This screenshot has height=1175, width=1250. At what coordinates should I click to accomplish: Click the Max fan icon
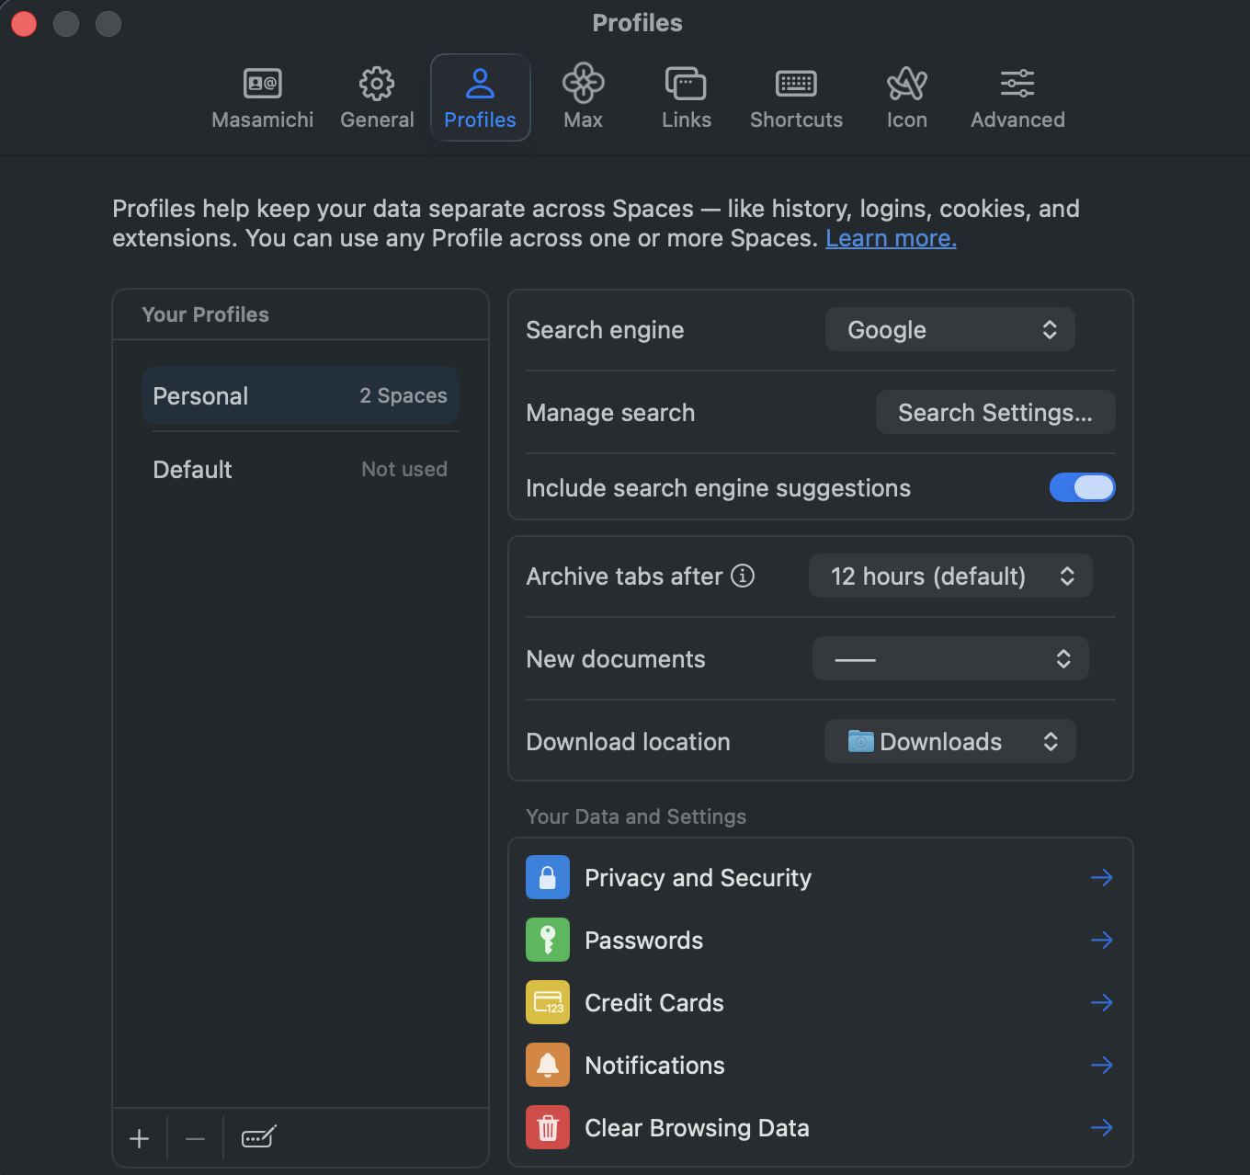[583, 84]
